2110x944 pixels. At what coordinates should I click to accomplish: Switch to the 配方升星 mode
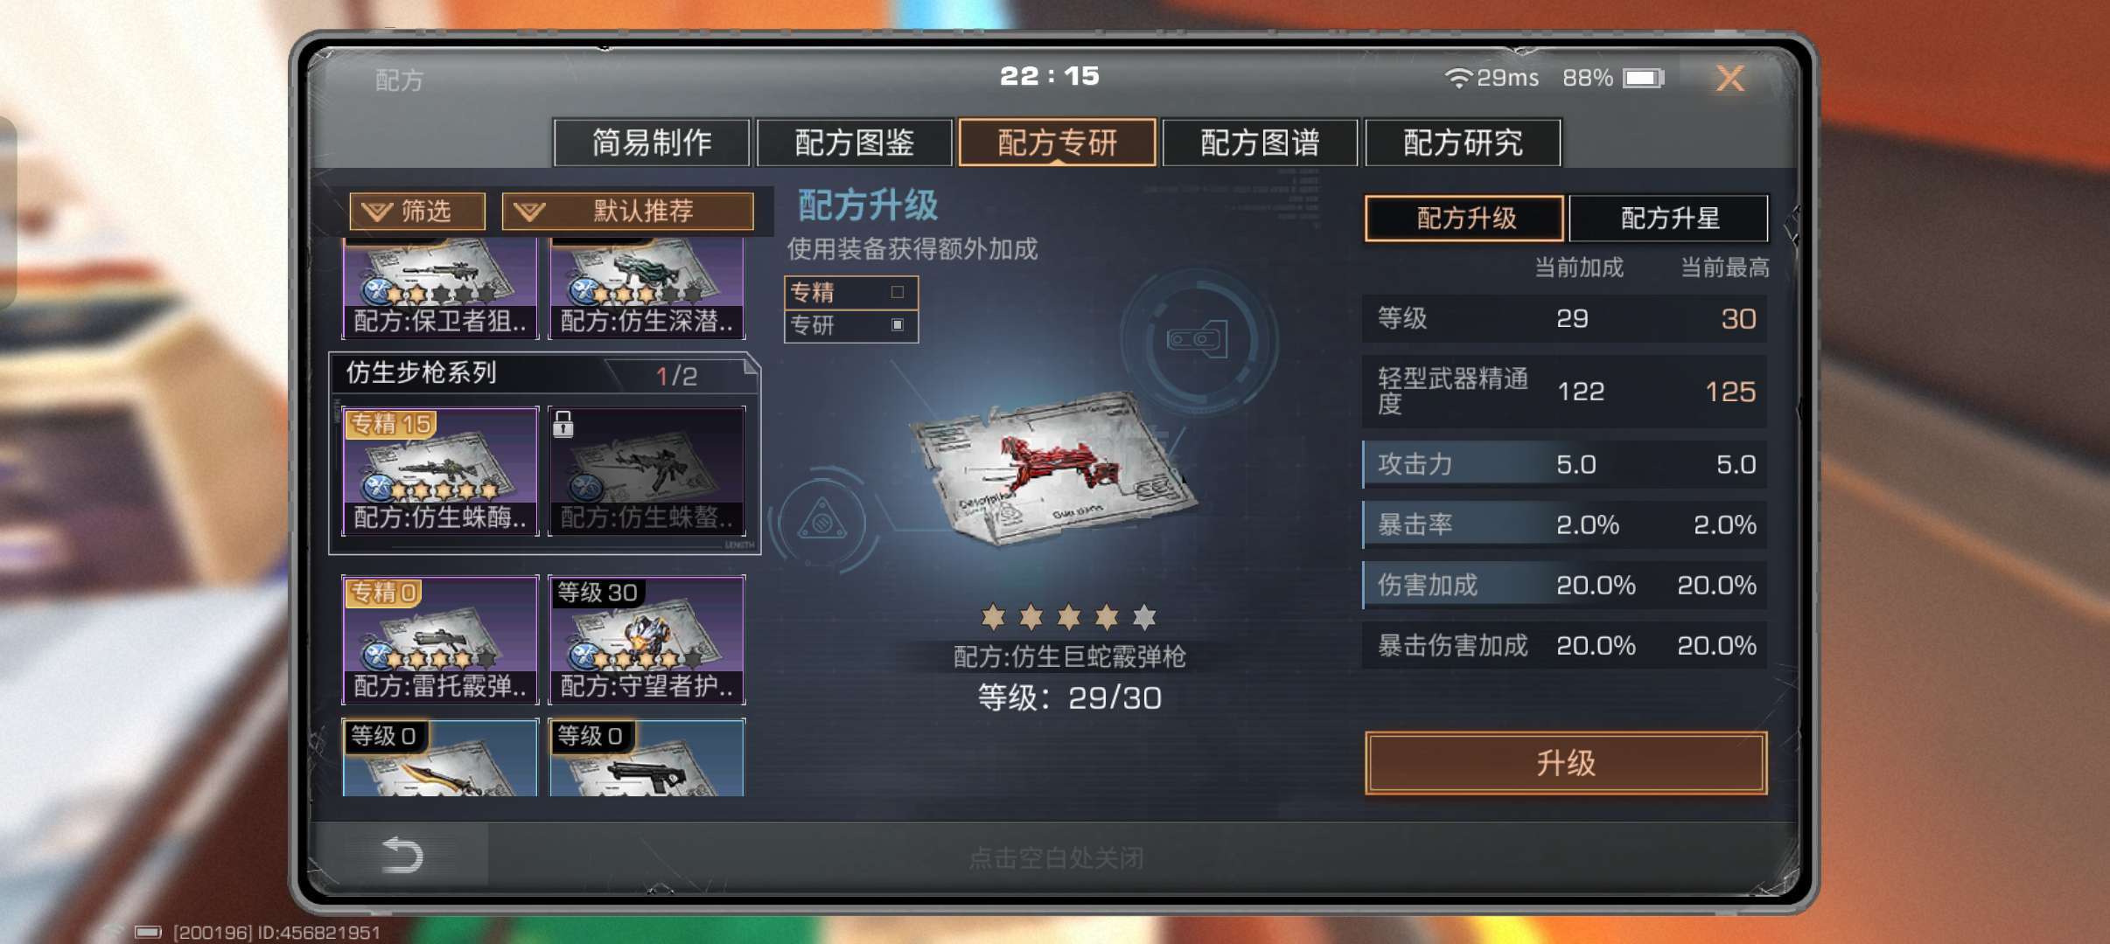(x=1669, y=219)
